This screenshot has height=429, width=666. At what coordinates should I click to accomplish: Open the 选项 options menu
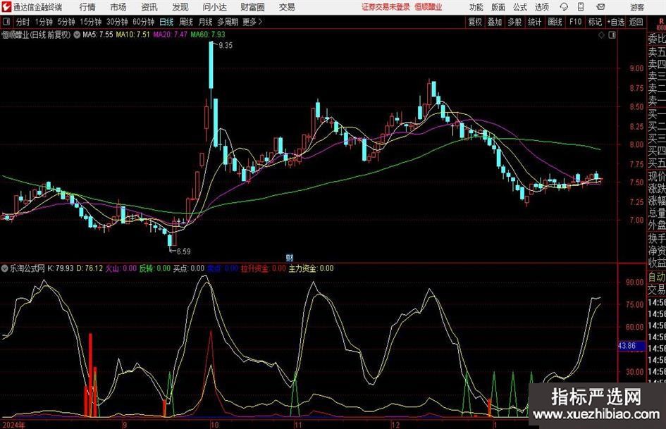541,7
